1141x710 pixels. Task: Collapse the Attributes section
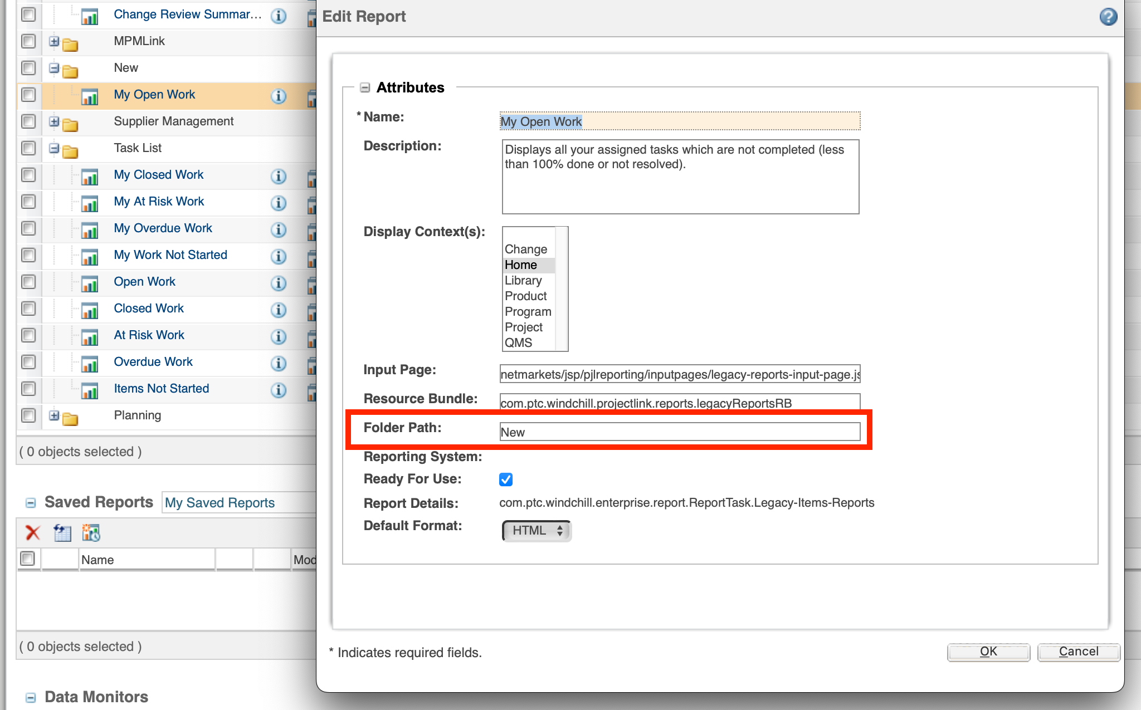[x=365, y=87]
